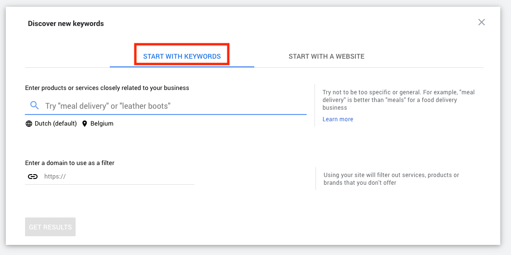Click the "Using your site will filter" hint
Viewport: 511px width, 255px height.
pos(391,179)
